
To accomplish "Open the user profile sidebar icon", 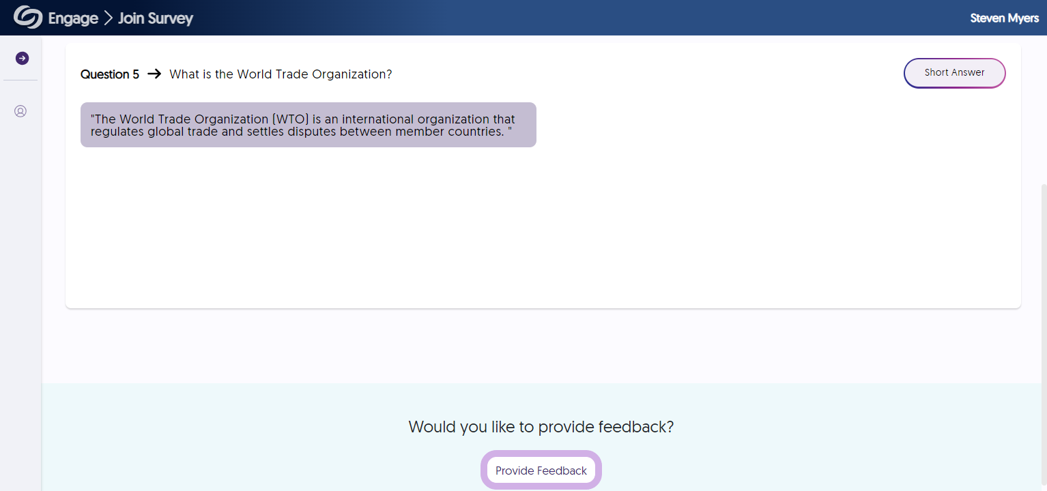I will (20, 111).
